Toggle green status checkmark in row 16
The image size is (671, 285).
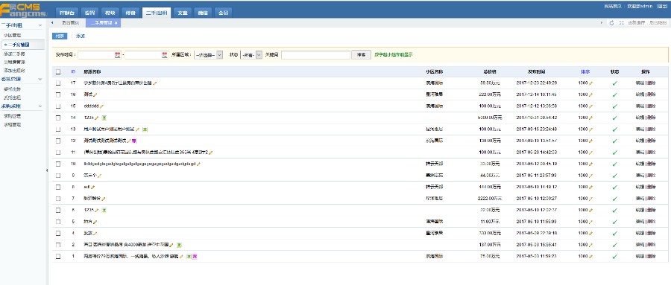click(615, 95)
